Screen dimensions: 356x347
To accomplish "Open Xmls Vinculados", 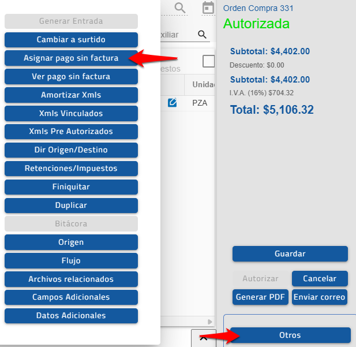I will [x=71, y=114].
